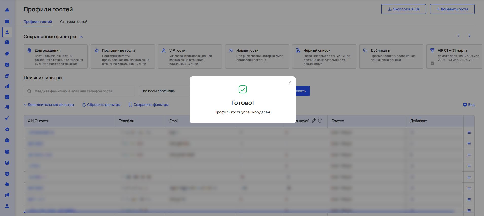Screen dimensions: 484x216
Task: Click Сбросить фильтры link
Action: coord(101,105)
